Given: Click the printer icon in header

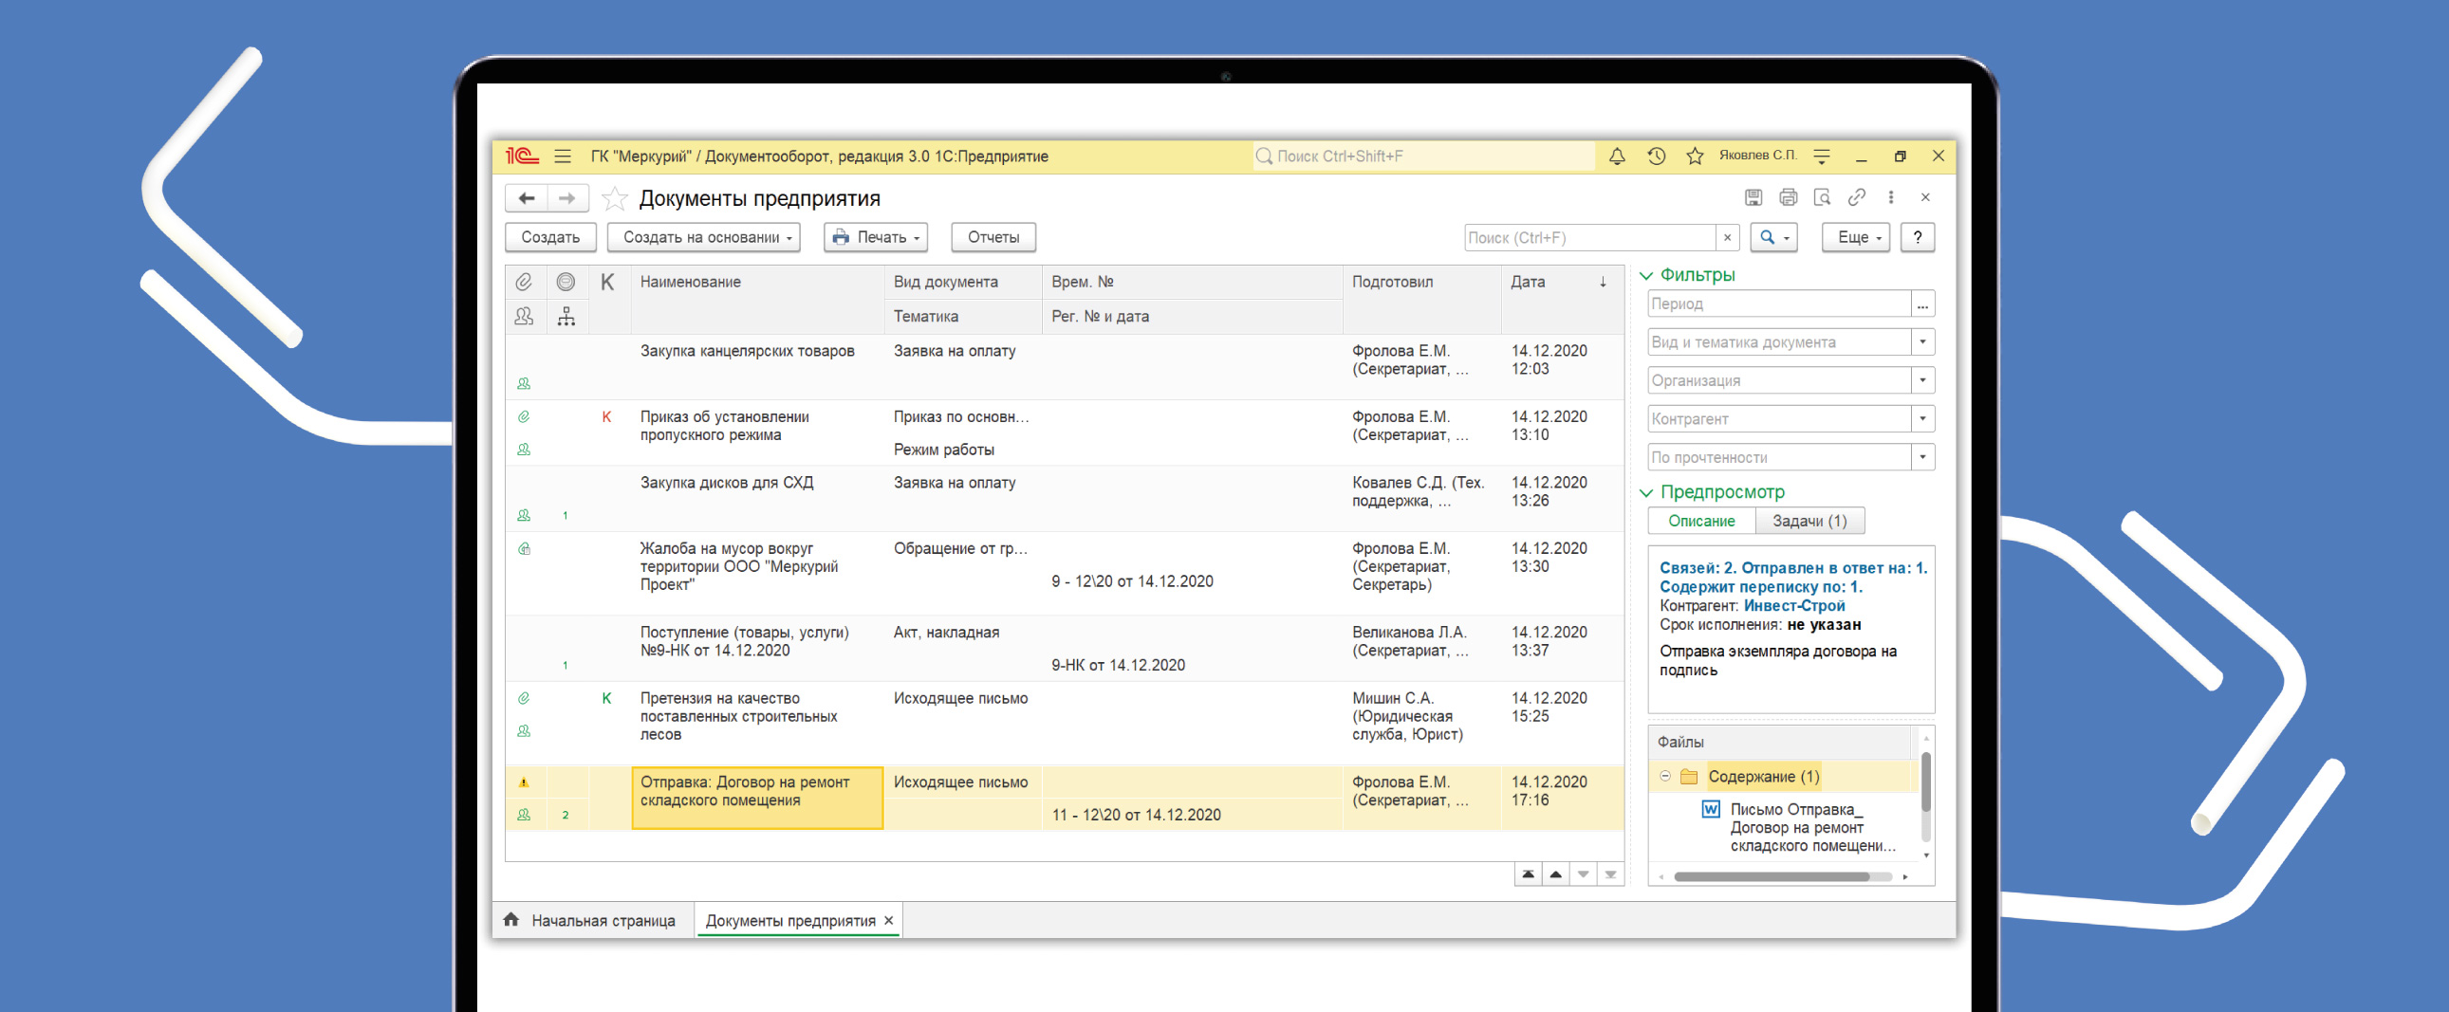Looking at the screenshot, I should [x=1788, y=197].
